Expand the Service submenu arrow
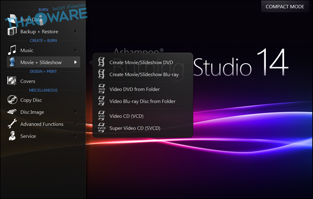313x199 pixels. 76,136
